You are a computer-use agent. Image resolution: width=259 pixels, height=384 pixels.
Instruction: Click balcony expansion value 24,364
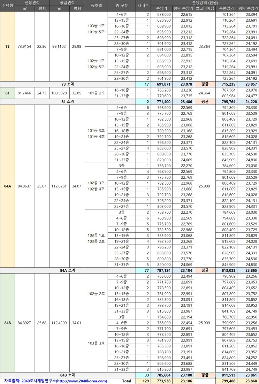[204, 93]
